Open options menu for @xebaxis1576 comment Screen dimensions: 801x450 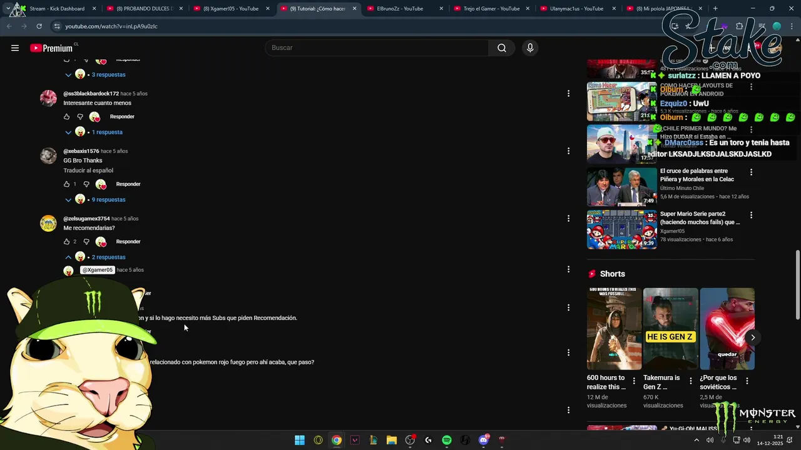click(568, 151)
